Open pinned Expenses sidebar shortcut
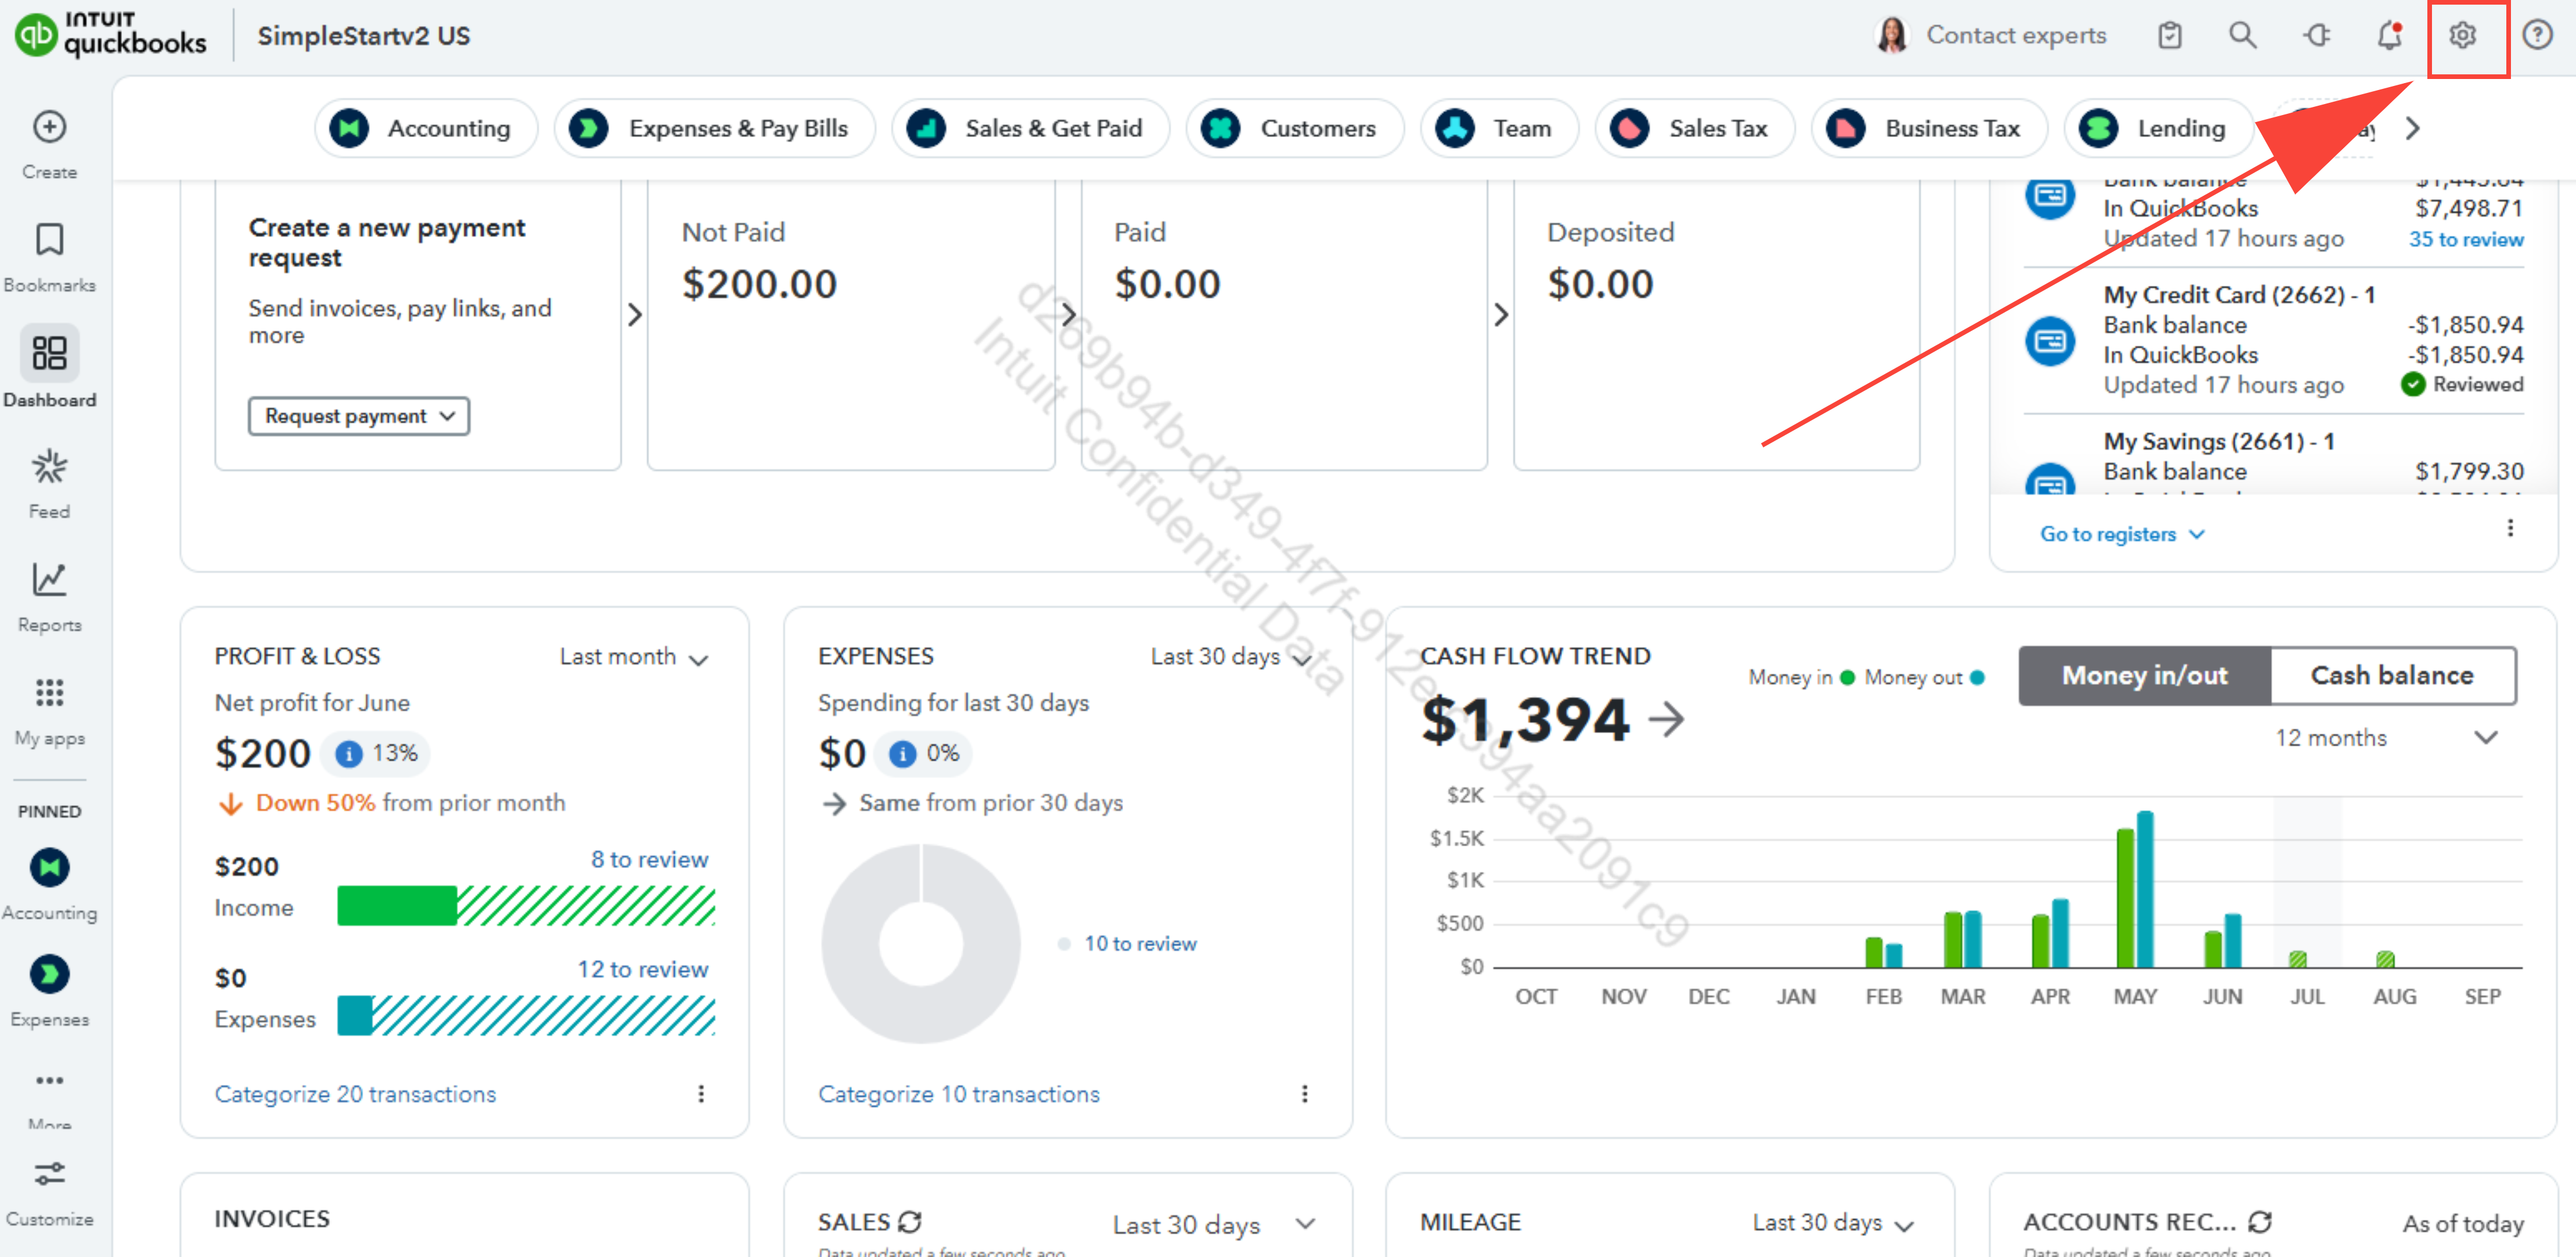Screen dimensions: 2576x1257 tap(49, 991)
